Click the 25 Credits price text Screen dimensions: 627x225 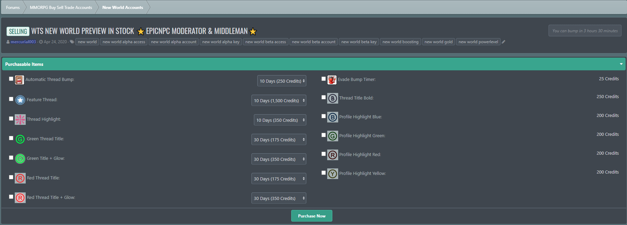[x=609, y=79]
